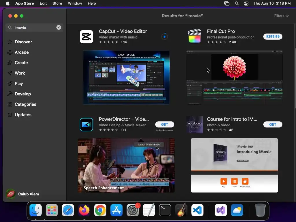Open the Develop section
Viewport: 296px width, 222px height.
[19, 94]
